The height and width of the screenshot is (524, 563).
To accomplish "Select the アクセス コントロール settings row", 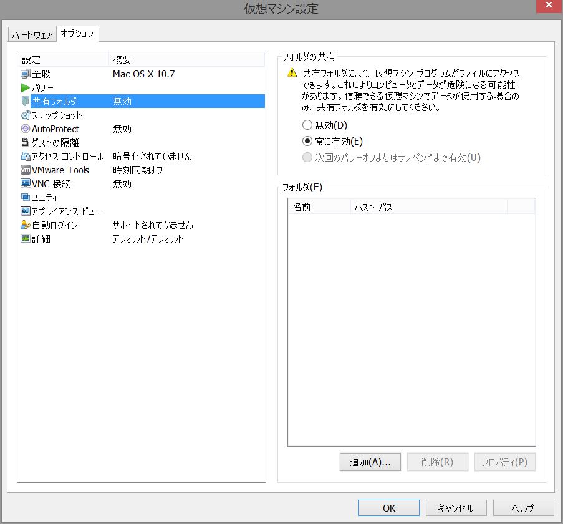I will click(x=142, y=156).
